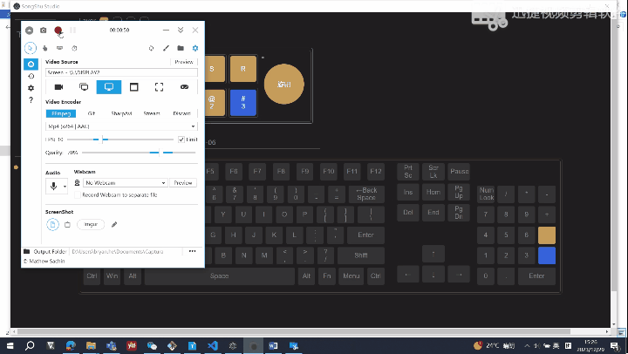Toggle the Audio microphone button
The width and height of the screenshot is (628, 354).
click(54, 187)
